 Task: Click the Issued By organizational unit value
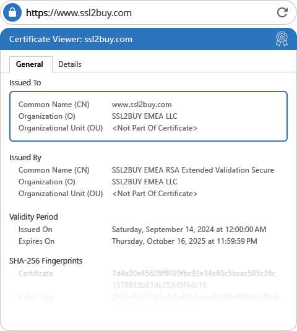coord(155,194)
